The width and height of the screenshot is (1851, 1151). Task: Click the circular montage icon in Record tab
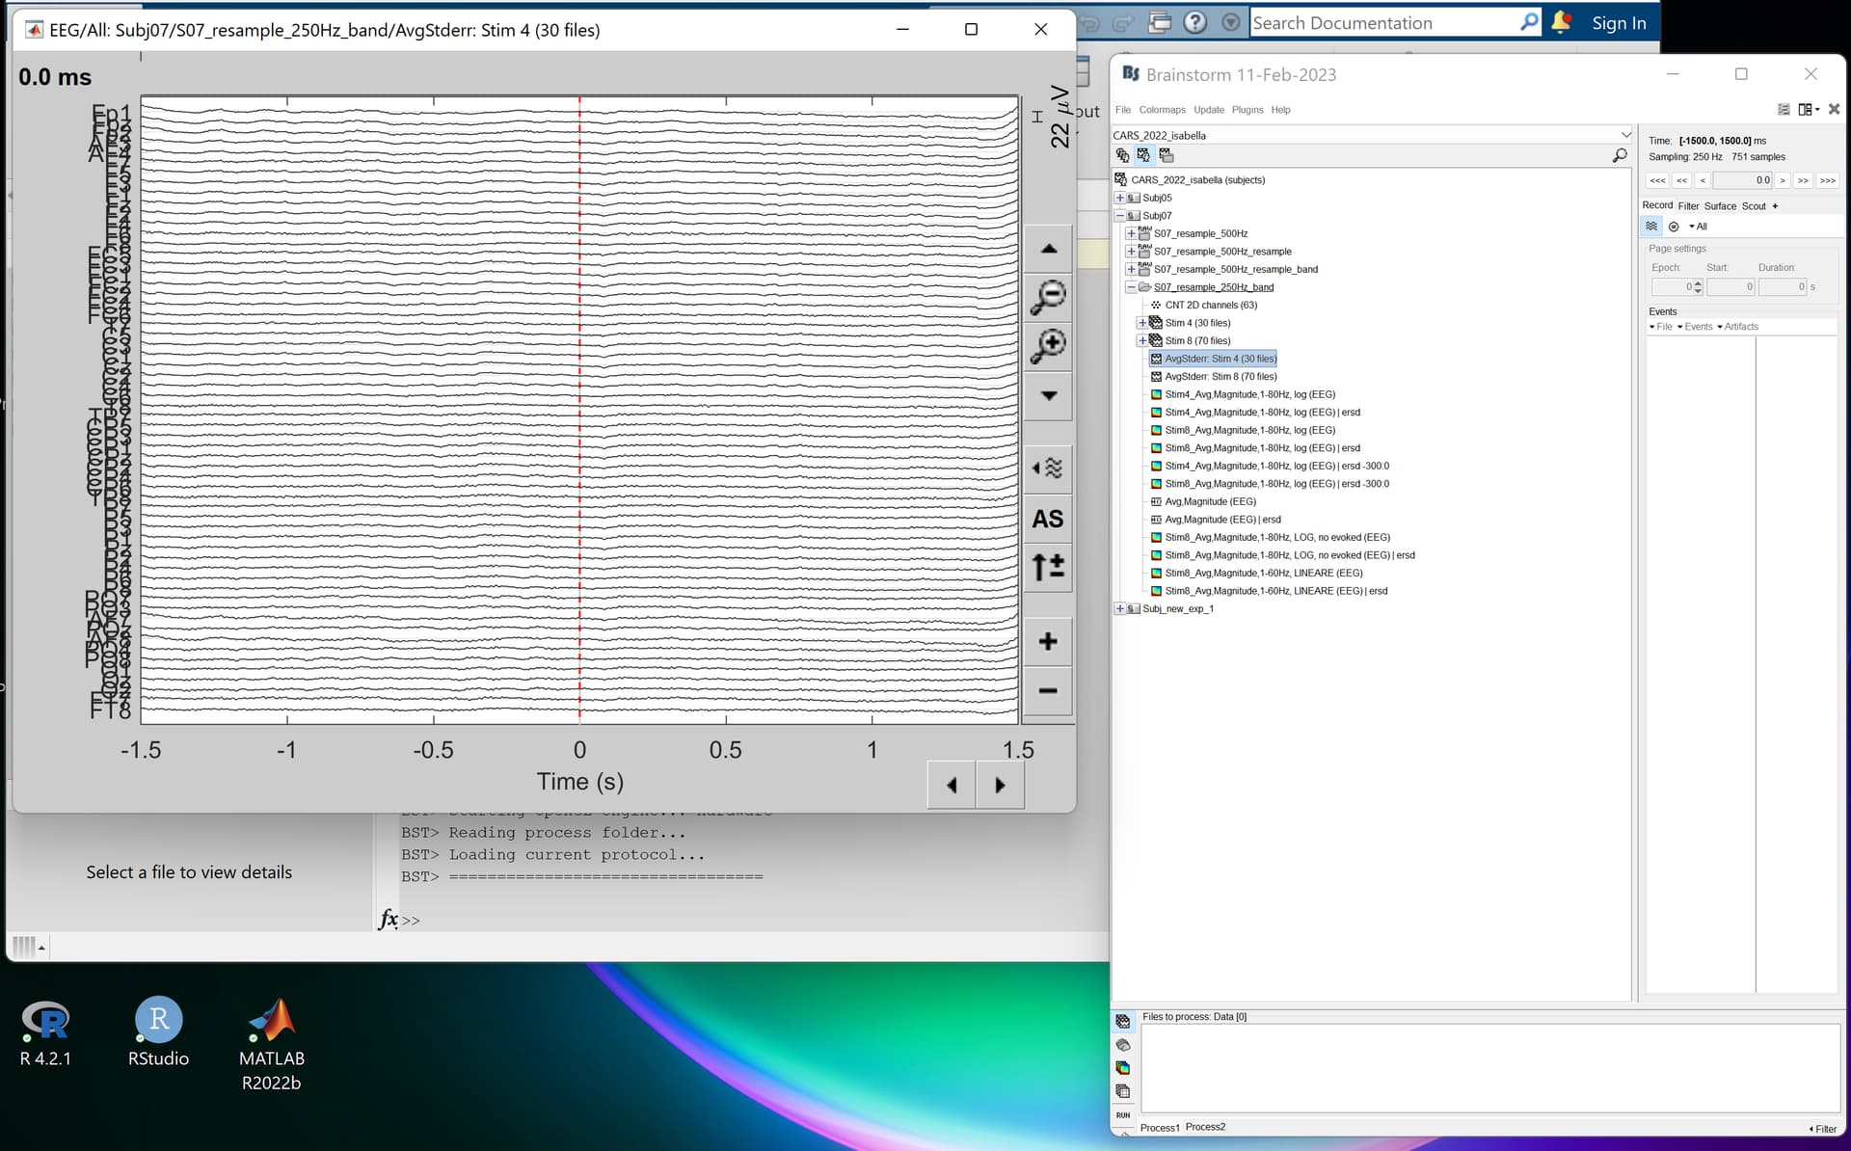click(1674, 227)
